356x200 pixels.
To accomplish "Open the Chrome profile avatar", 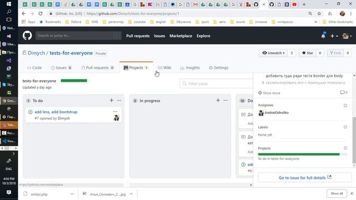I will 343,13.
